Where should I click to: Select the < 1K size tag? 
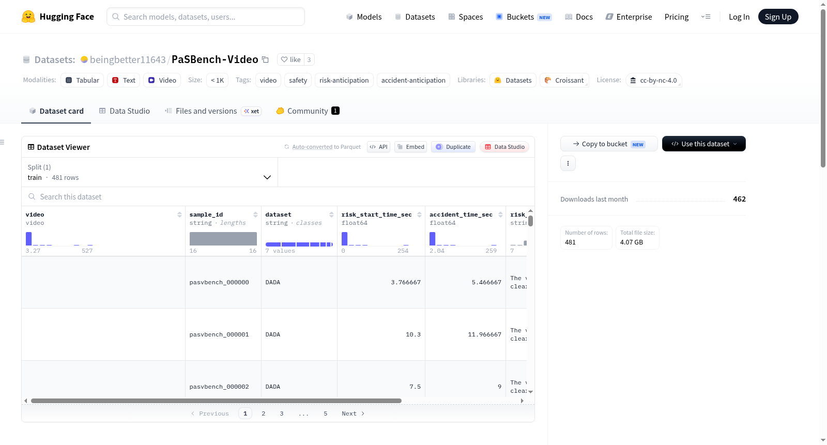pos(217,80)
